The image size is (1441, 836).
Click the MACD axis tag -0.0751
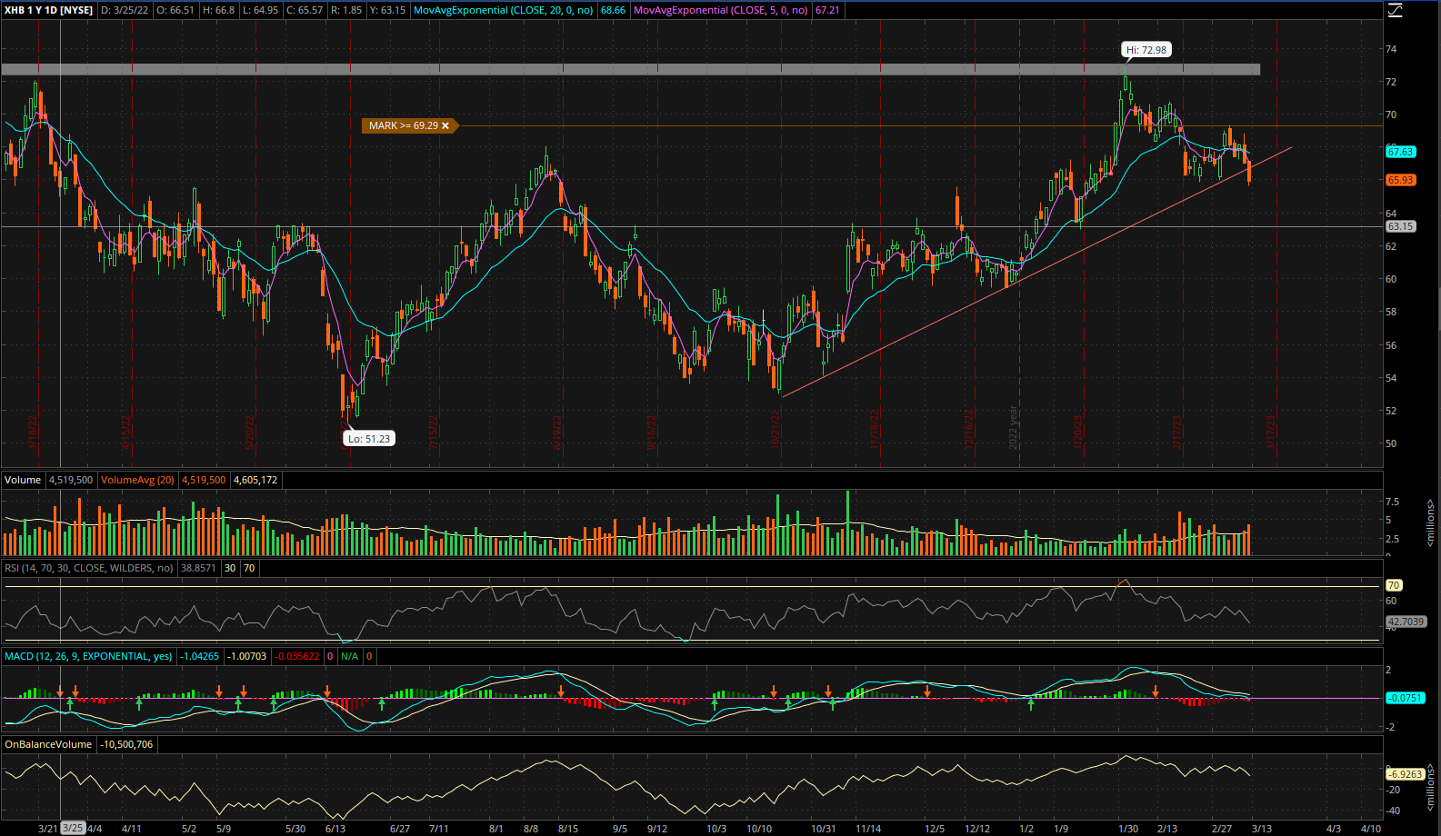click(x=1405, y=698)
